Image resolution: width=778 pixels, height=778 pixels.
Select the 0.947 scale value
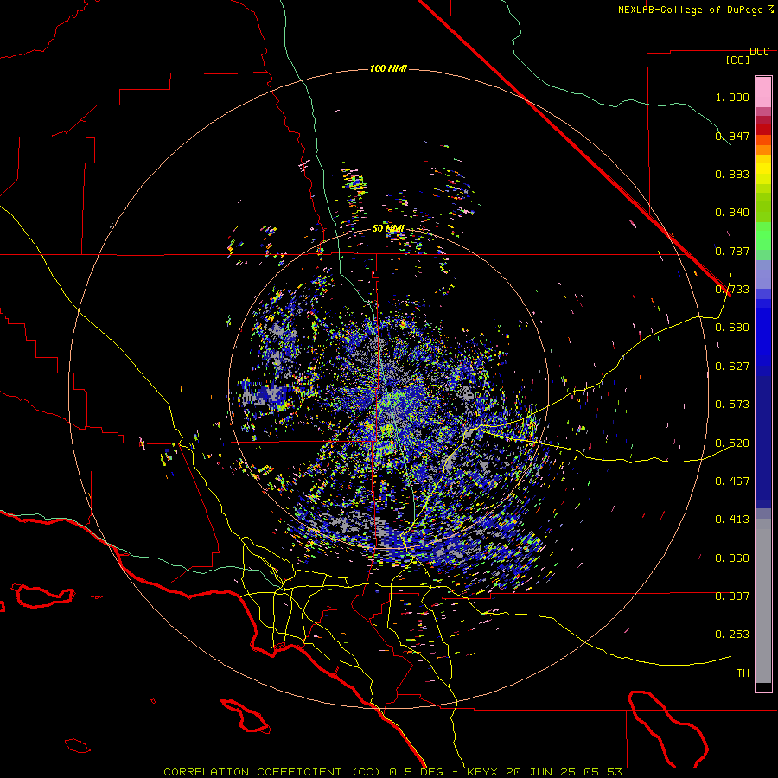click(732, 136)
